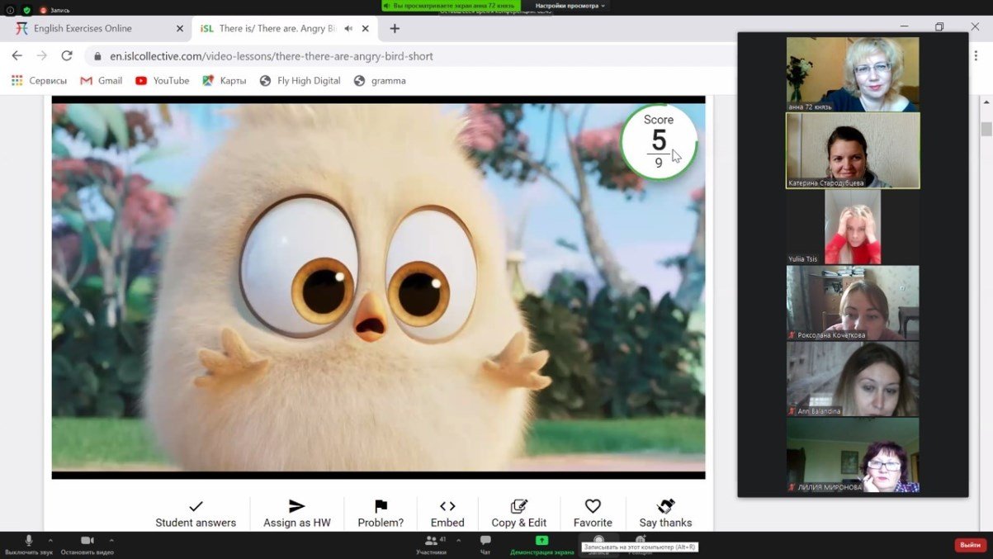Open the Участники participants panel

click(x=431, y=544)
